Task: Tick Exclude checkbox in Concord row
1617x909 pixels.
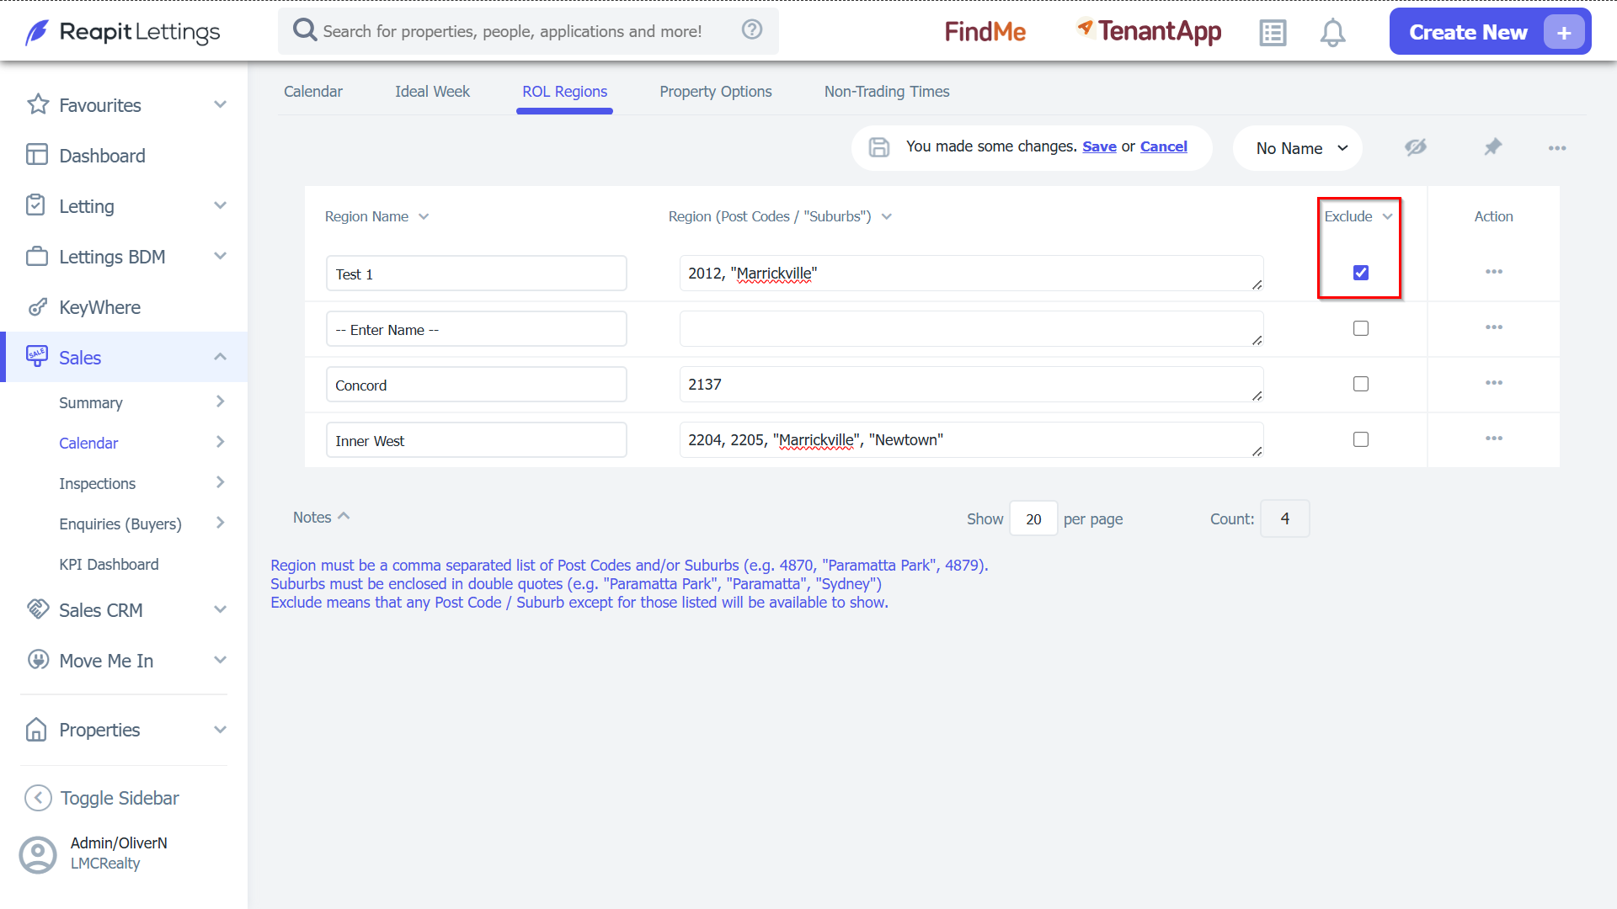Action: [1361, 384]
